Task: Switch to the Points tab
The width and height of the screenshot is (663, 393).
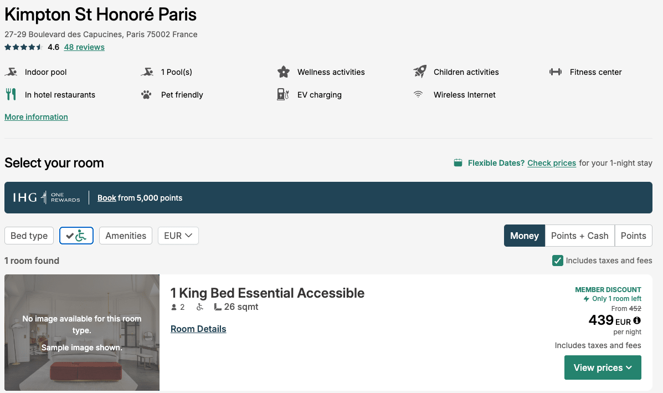Action: pyautogui.click(x=634, y=236)
